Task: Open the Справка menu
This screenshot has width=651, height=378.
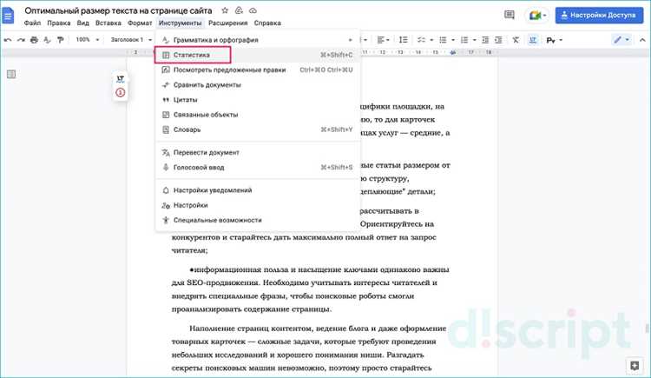Action: pos(267,23)
